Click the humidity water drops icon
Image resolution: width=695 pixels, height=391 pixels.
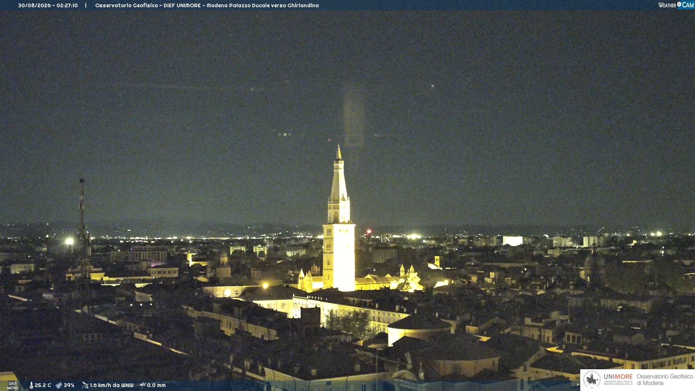pos(59,385)
